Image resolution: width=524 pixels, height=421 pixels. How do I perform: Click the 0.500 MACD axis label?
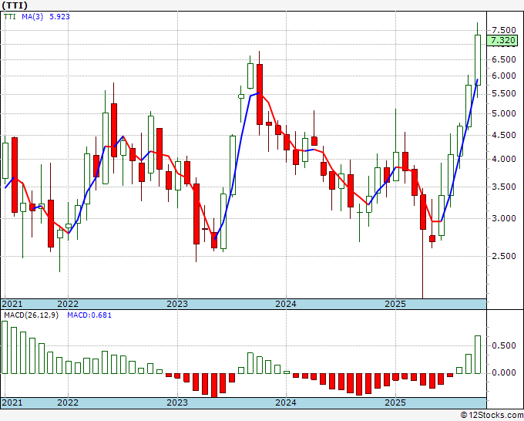click(x=504, y=345)
